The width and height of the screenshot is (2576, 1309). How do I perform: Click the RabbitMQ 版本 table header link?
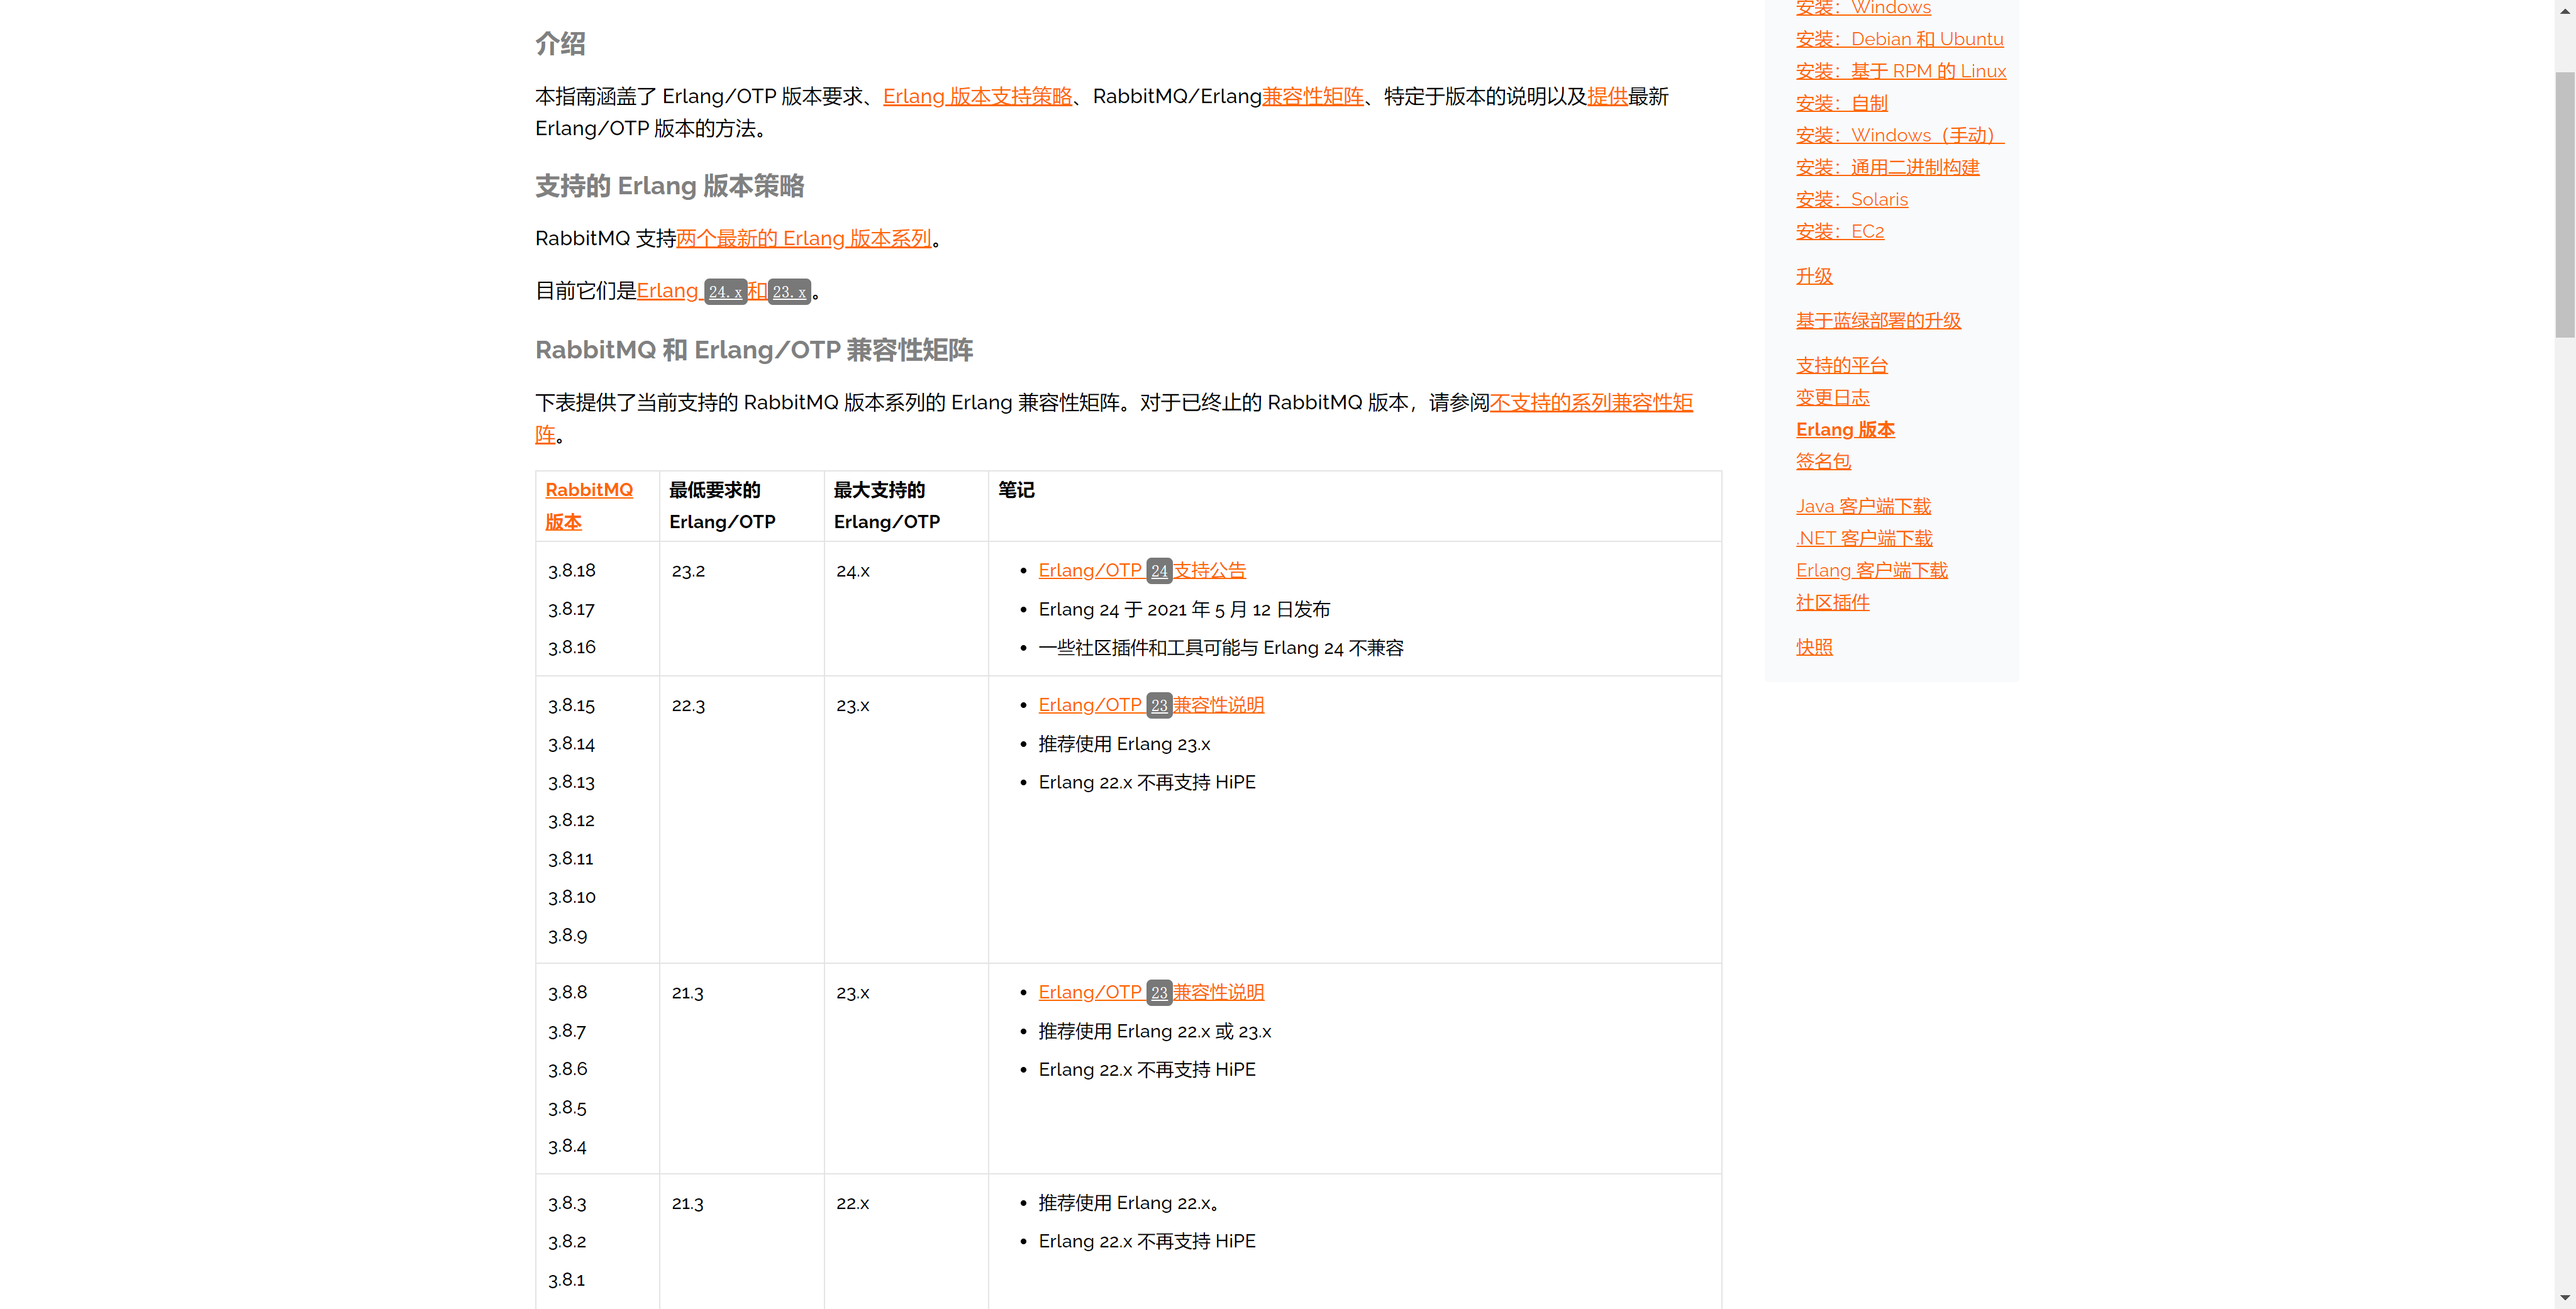click(588, 490)
